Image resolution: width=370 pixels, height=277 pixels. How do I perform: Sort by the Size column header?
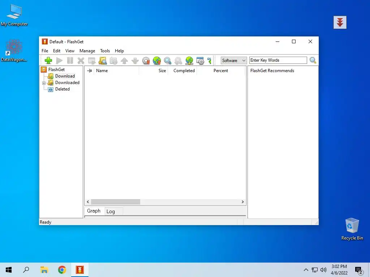click(x=153, y=71)
